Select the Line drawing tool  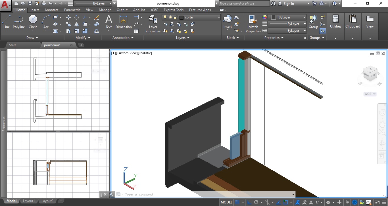6,22
